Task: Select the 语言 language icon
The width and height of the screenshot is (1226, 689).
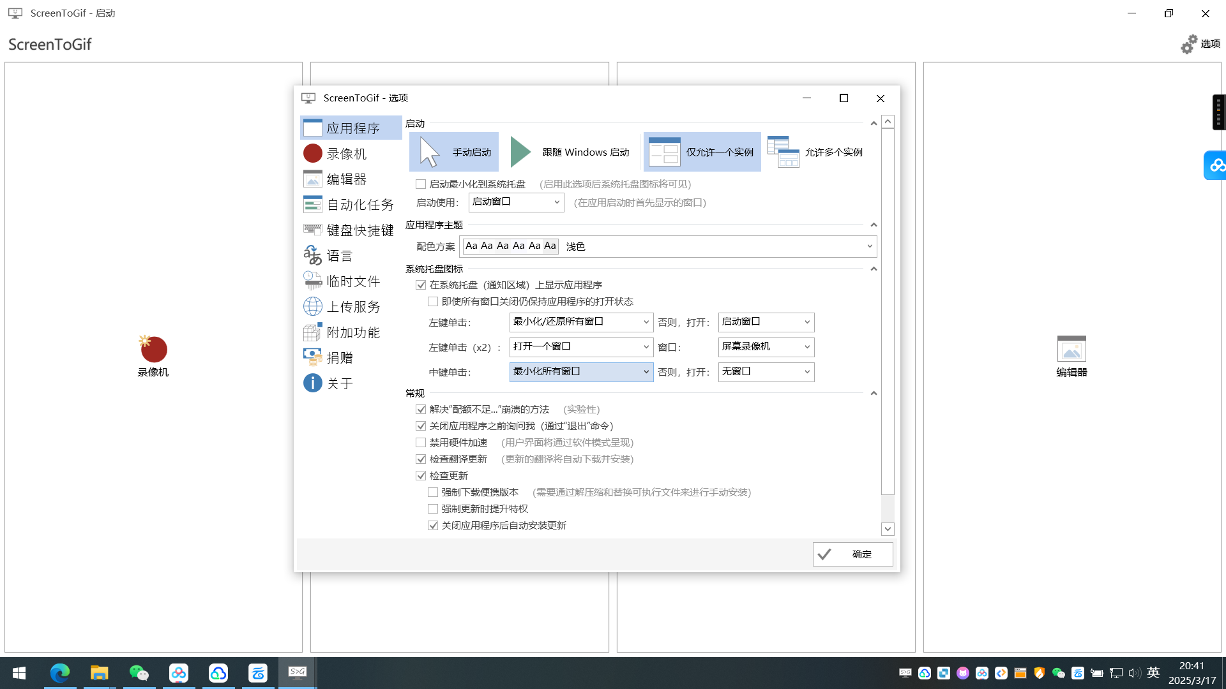Action: [312, 255]
